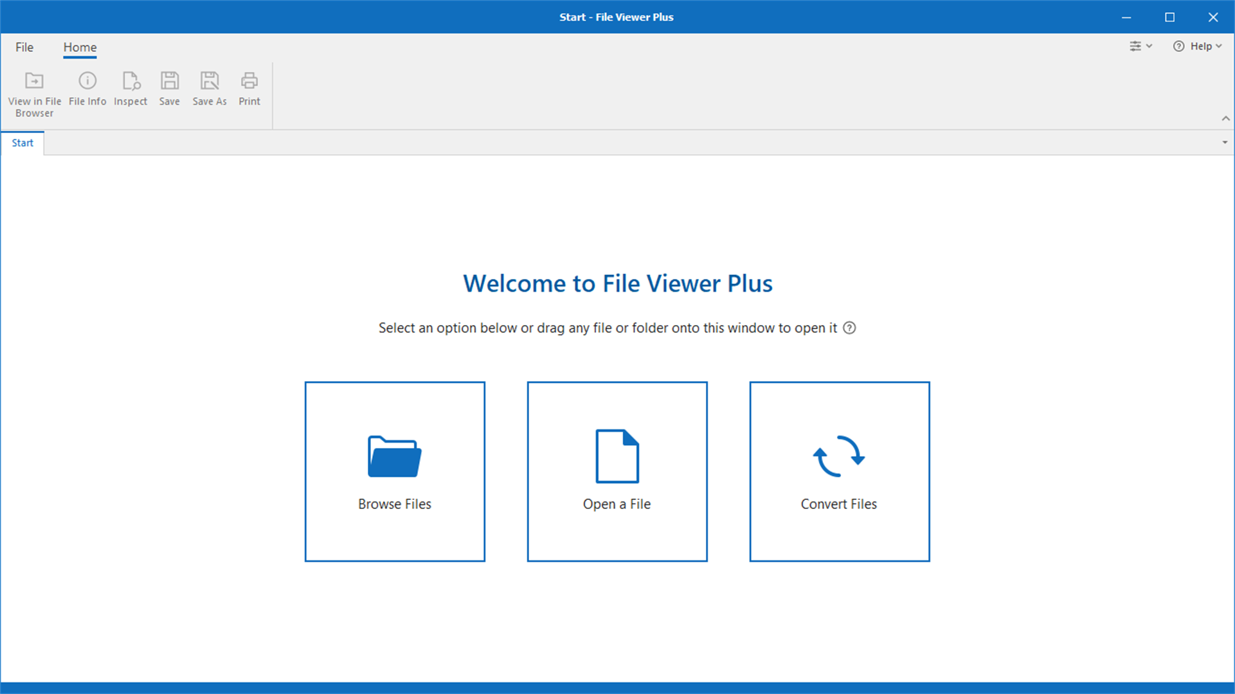Click the help circle icon beside the welcome instructions

coord(849,328)
